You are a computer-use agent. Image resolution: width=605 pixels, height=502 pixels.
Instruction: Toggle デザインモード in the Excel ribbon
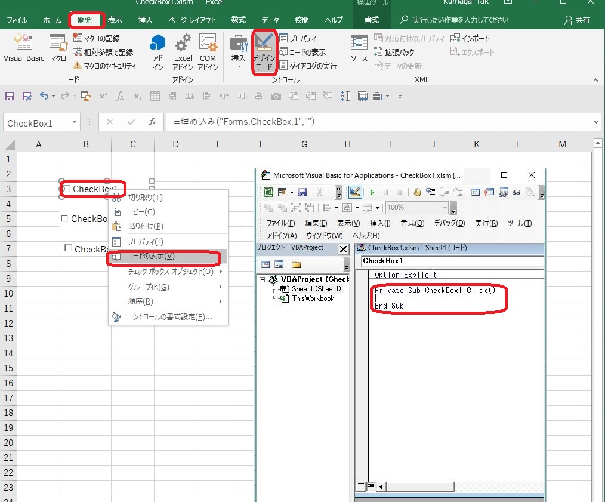264,53
